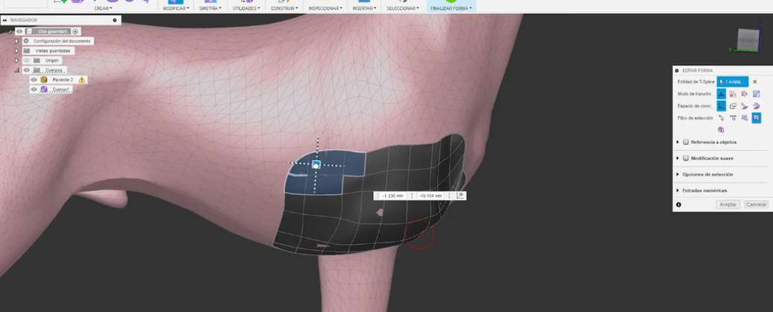
Task: Select translation transform mode icon
Action: 733,93
